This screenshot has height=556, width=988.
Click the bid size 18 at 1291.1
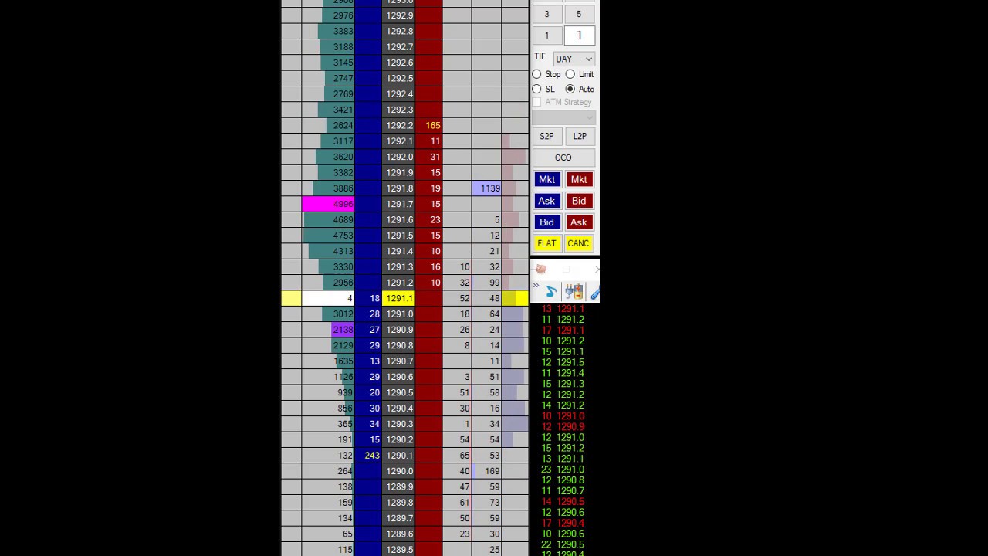point(368,298)
